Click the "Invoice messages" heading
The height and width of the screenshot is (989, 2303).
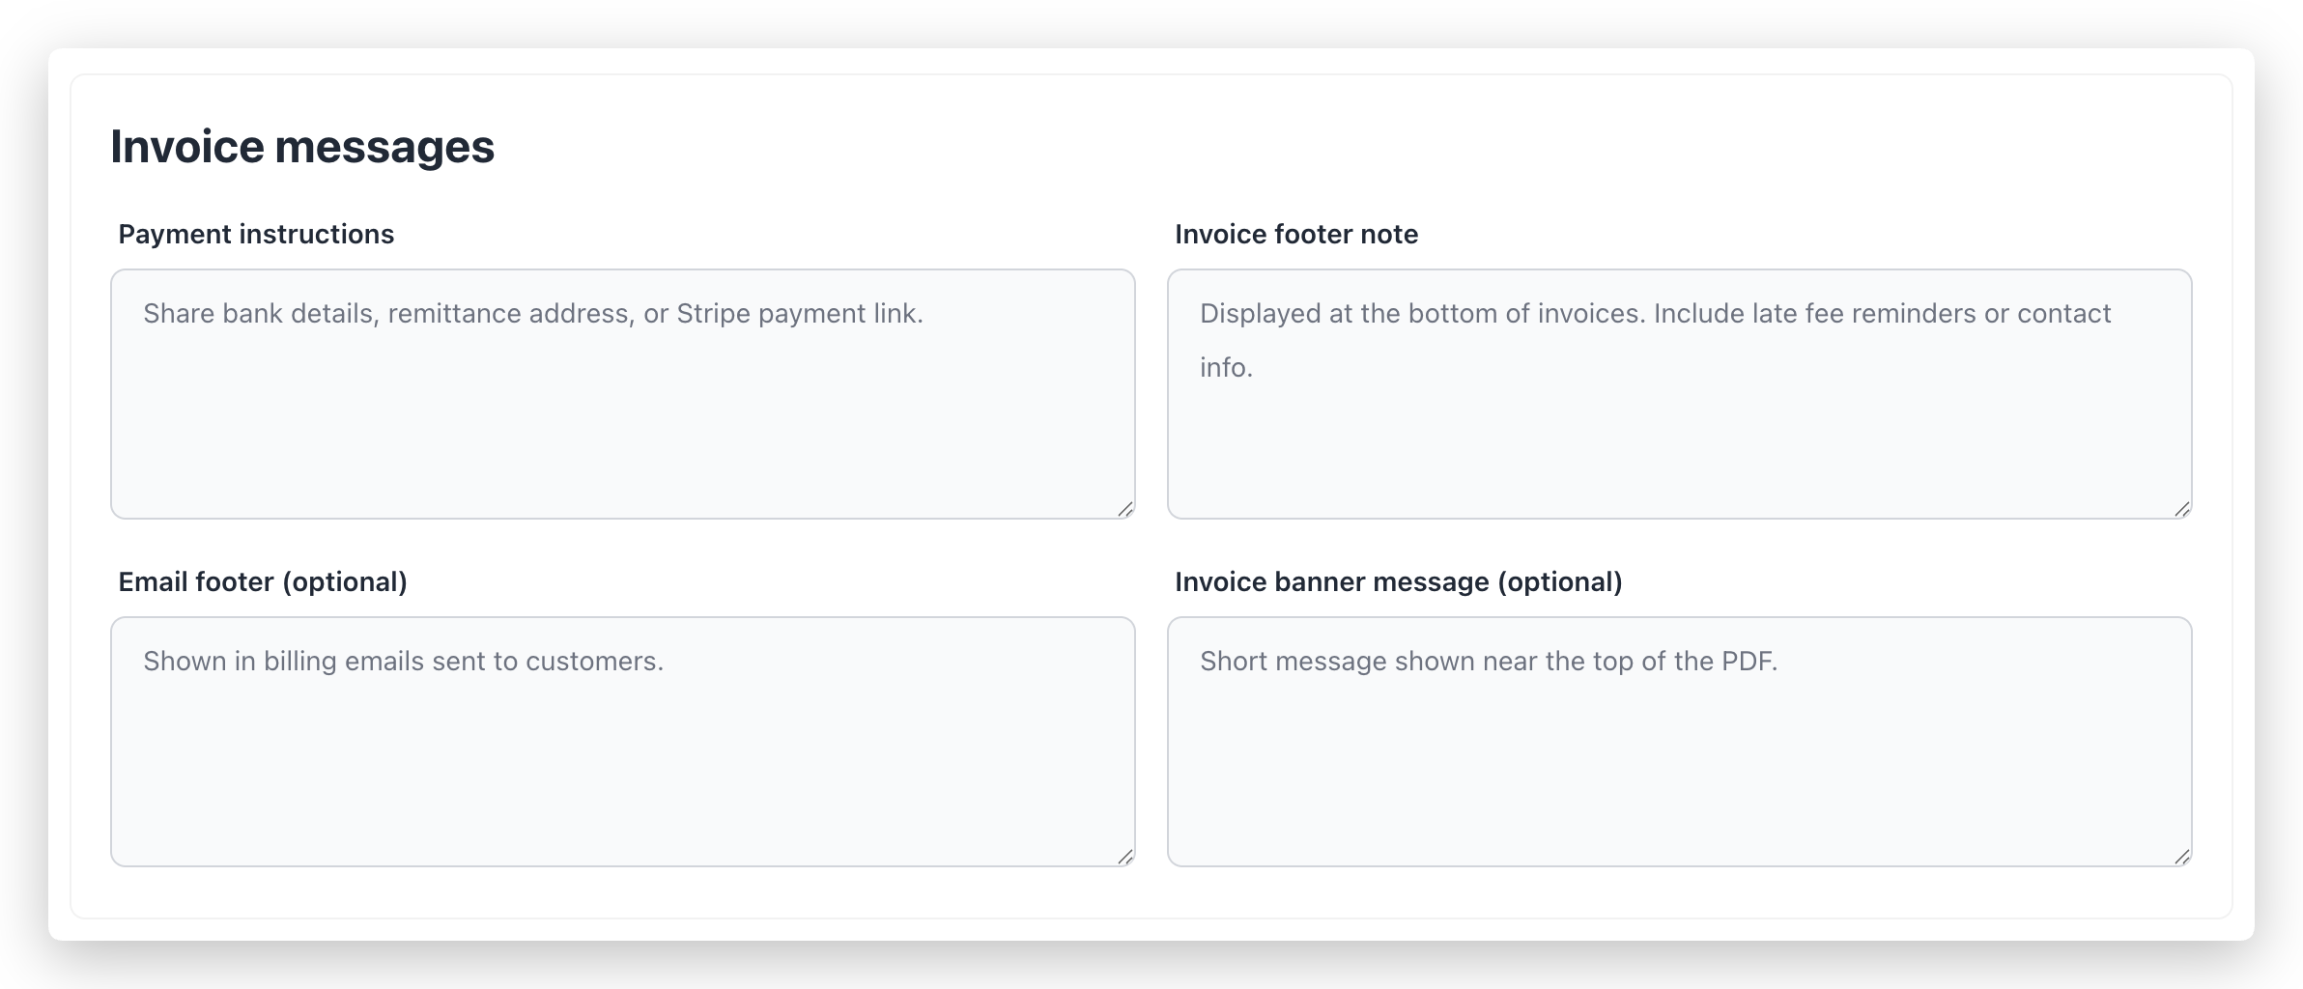click(x=302, y=147)
